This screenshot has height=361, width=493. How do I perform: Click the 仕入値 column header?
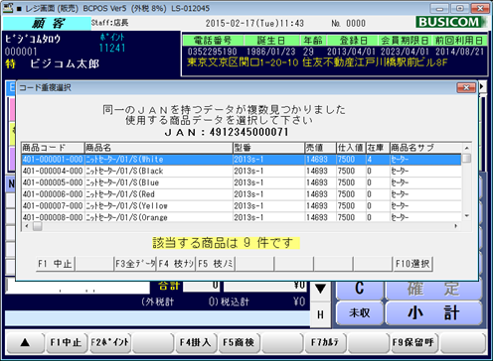[x=351, y=148]
